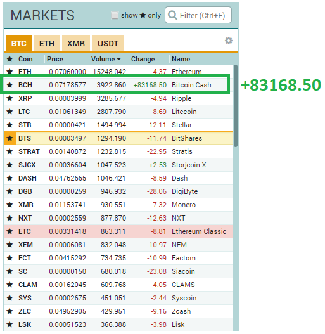This screenshot has height=334, width=325.
Task: Toggle the star for ETH row
Action: pos(10,72)
